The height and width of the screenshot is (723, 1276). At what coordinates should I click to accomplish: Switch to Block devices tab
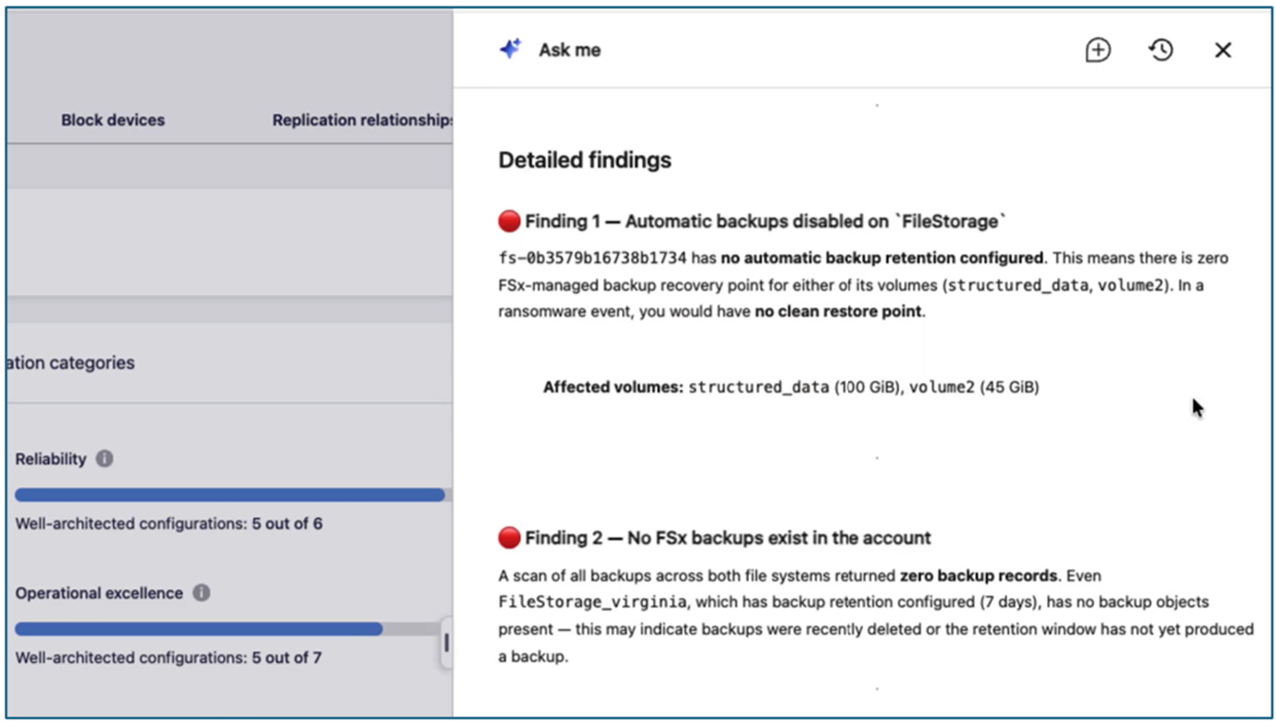pyautogui.click(x=113, y=120)
